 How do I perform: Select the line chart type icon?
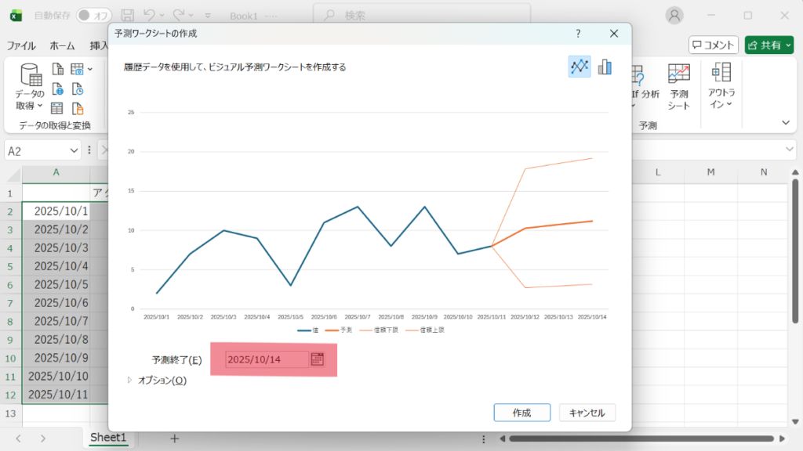point(579,67)
